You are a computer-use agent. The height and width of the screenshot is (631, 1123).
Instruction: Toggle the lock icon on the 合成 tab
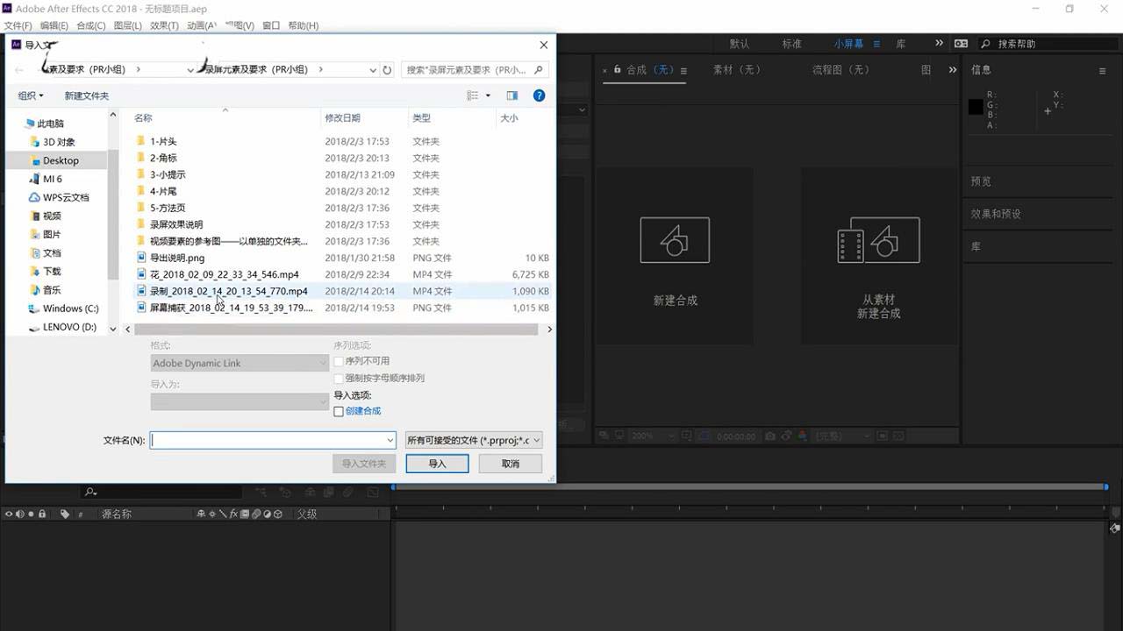pyautogui.click(x=617, y=70)
